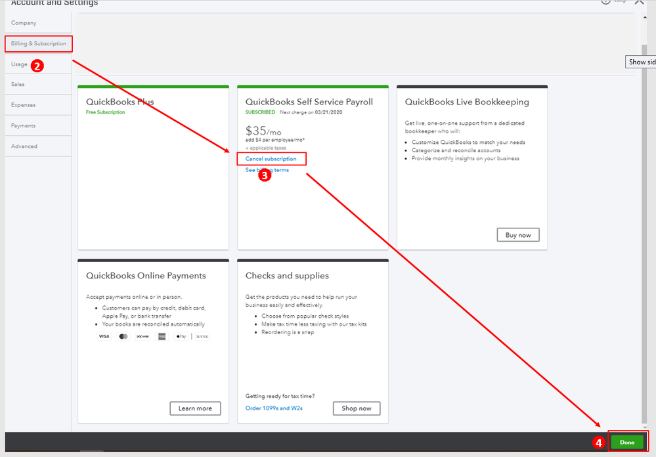
Task: Click the Cancel subscription link
Action: point(271,159)
